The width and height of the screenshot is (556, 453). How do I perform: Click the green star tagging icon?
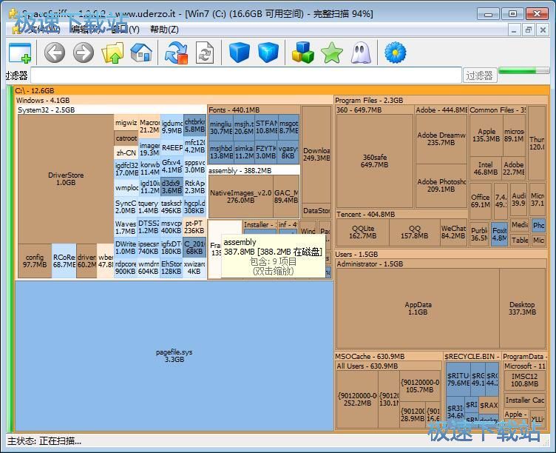332,53
